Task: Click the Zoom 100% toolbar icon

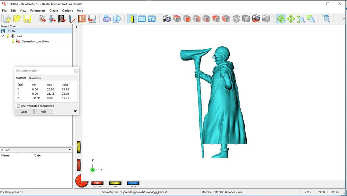Action: click(x=326, y=19)
